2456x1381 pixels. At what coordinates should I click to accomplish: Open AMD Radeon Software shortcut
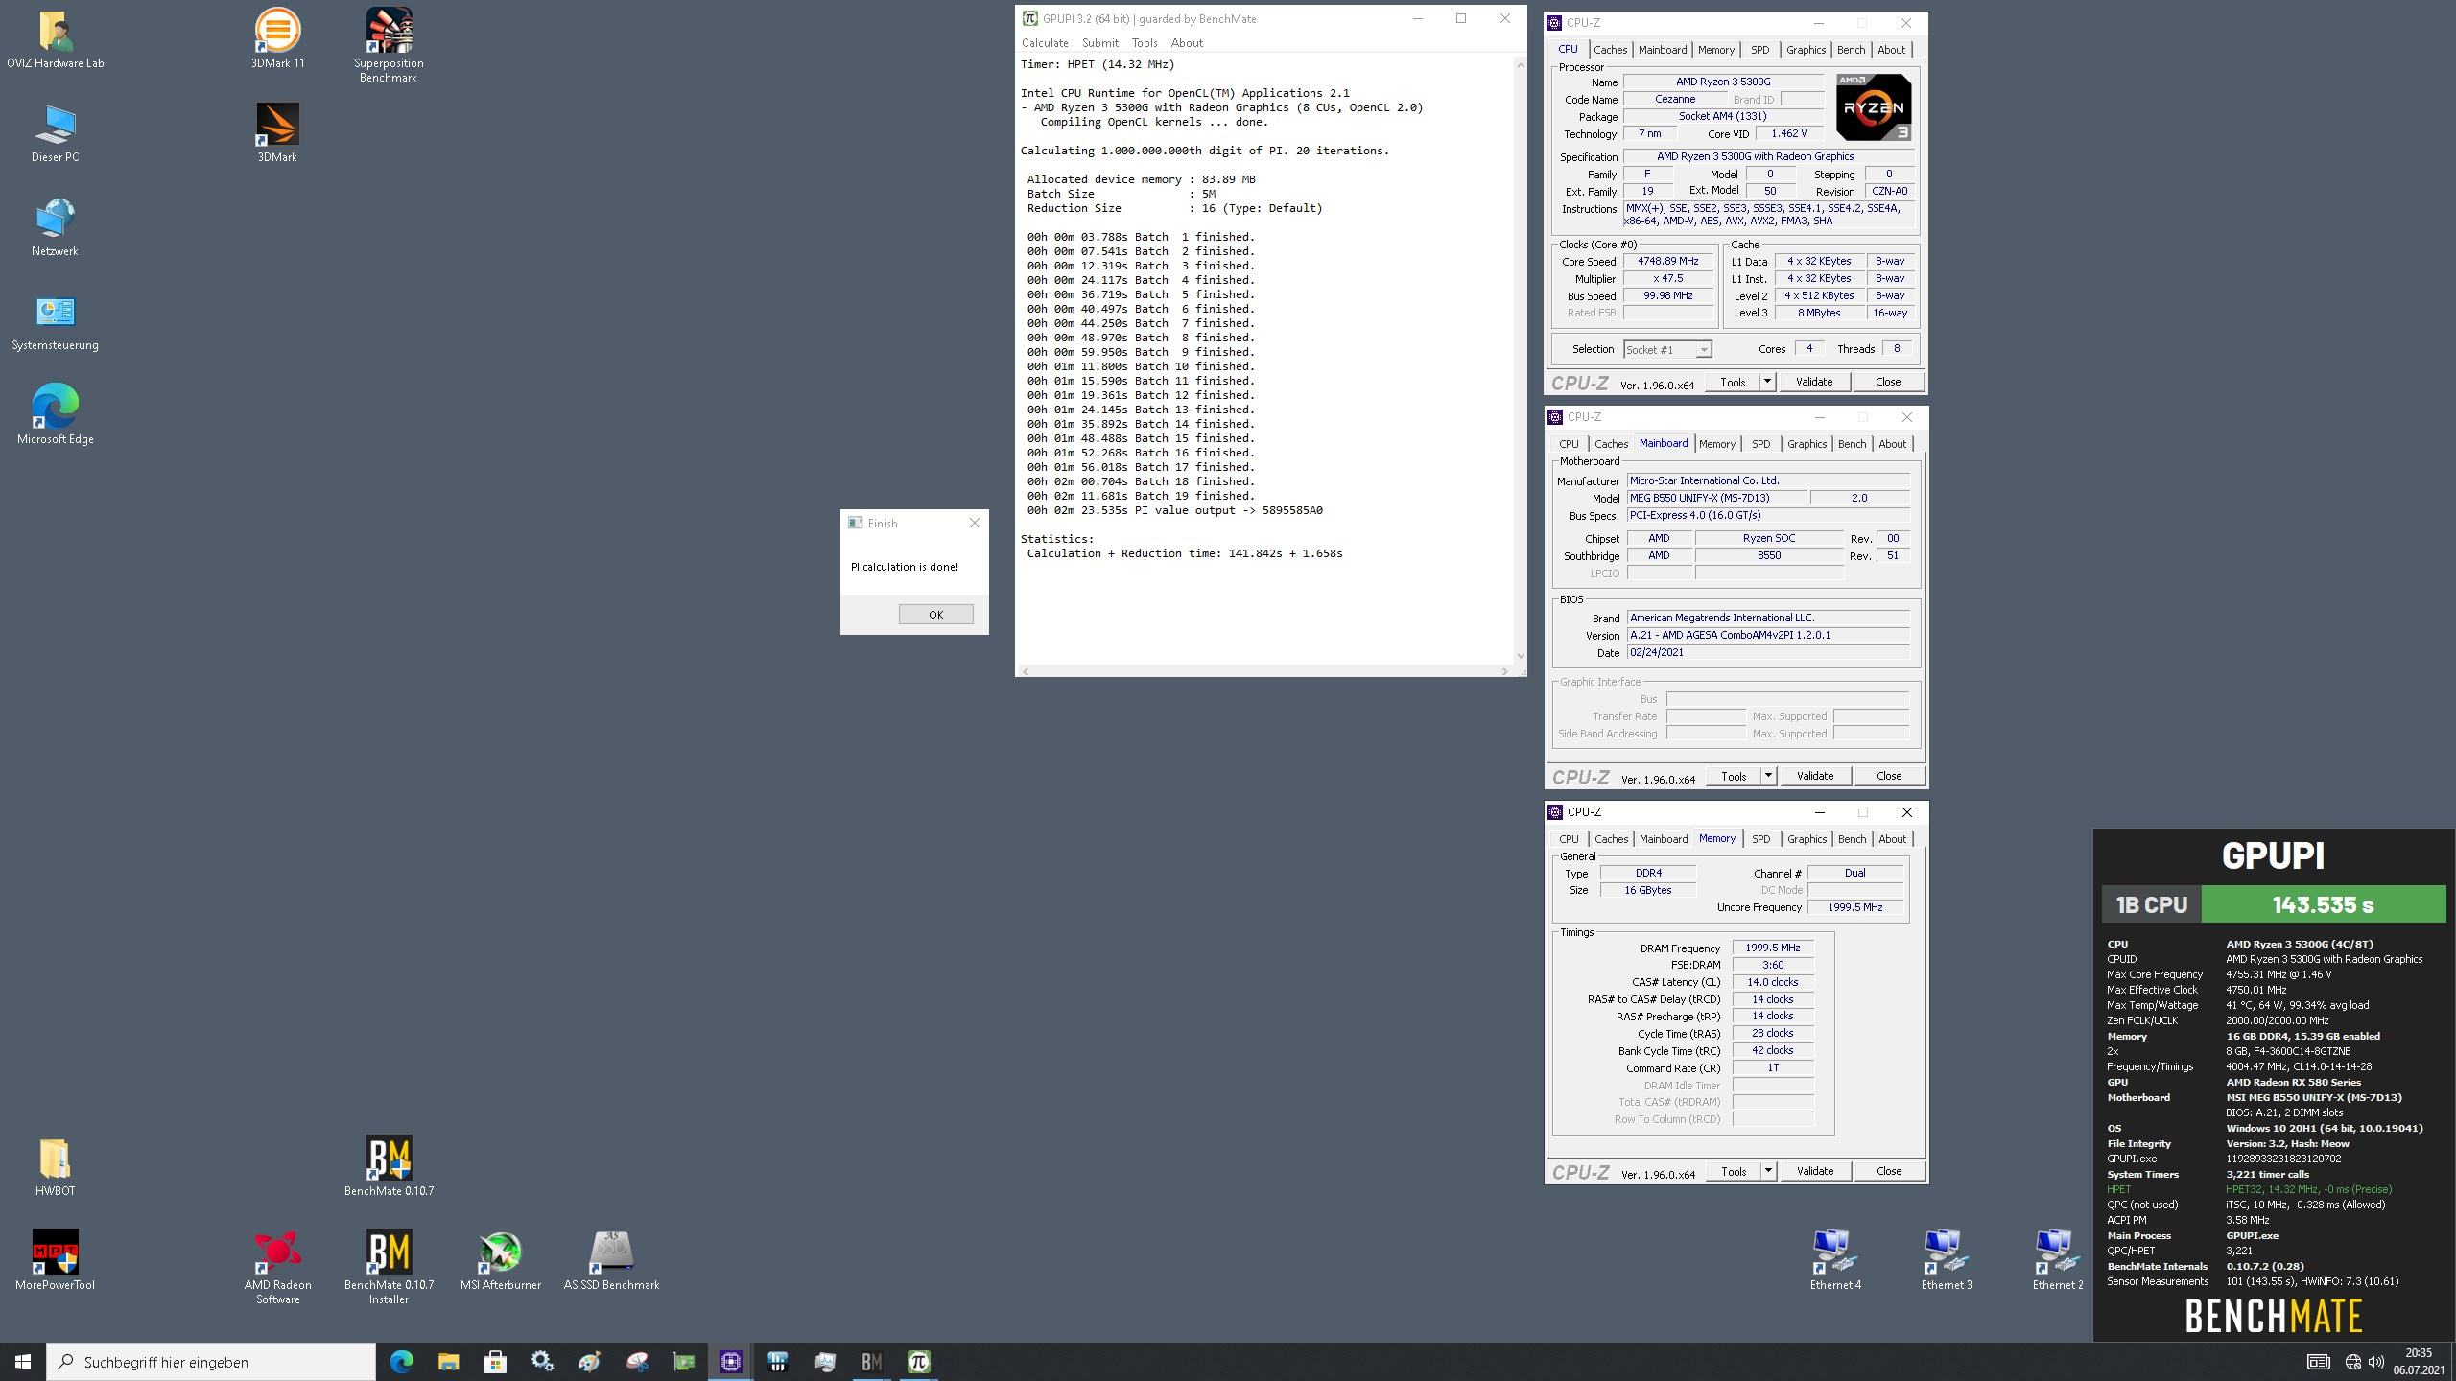pos(277,1268)
